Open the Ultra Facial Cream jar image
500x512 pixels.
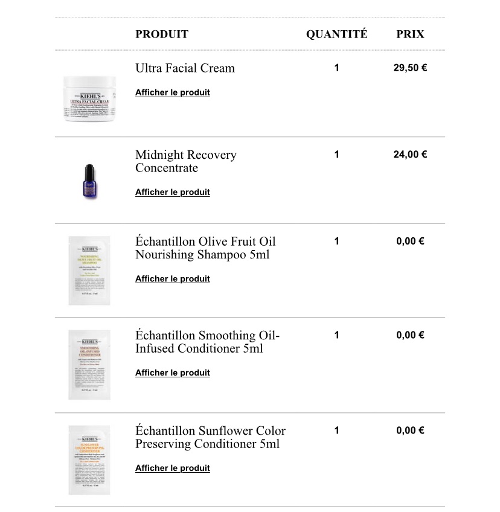pos(89,98)
